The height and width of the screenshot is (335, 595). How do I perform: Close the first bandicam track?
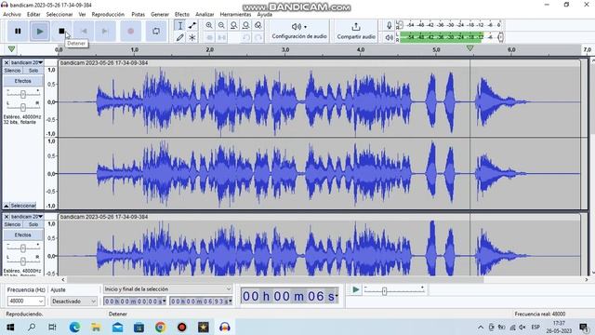click(7, 62)
